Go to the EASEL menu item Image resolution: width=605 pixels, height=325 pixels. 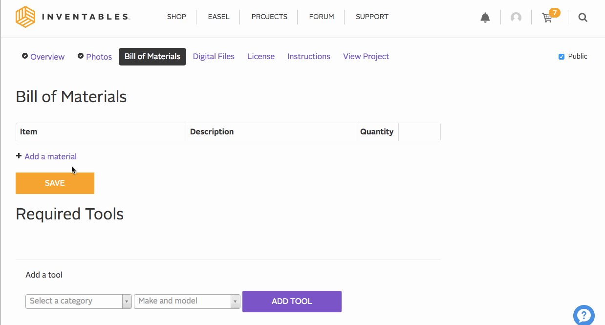tap(218, 17)
